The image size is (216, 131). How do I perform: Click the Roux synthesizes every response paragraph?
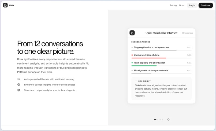point(53,66)
